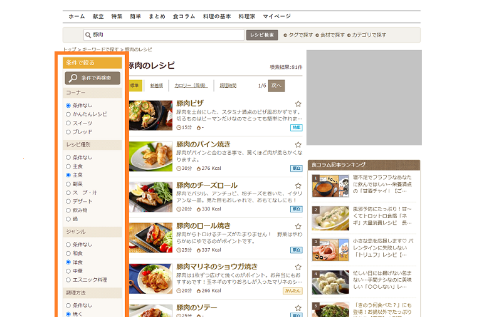Go to 食コラム in top navigation
The height and width of the screenshot is (317, 479).
184,16
